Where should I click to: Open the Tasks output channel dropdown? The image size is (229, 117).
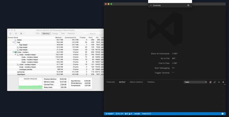[x=195, y=82]
